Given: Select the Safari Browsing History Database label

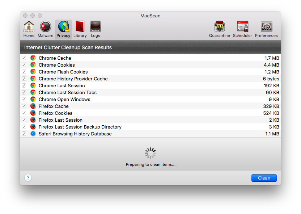Looking at the screenshot, I should 75,134.
